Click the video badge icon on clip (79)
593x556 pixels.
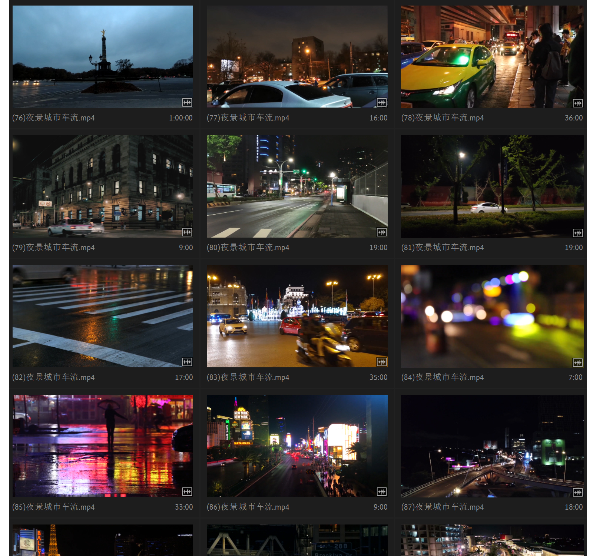(x=187, y=232)
